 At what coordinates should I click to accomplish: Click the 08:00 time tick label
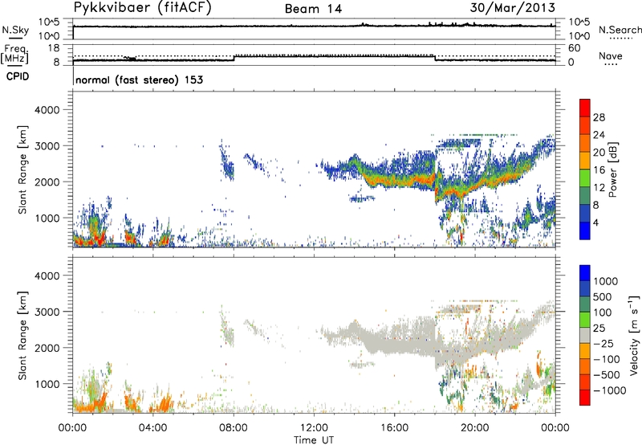234,428
